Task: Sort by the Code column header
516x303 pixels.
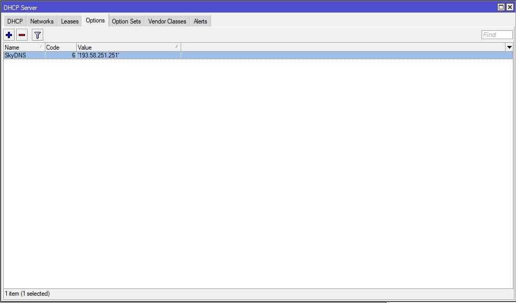Action: [61, 47]
